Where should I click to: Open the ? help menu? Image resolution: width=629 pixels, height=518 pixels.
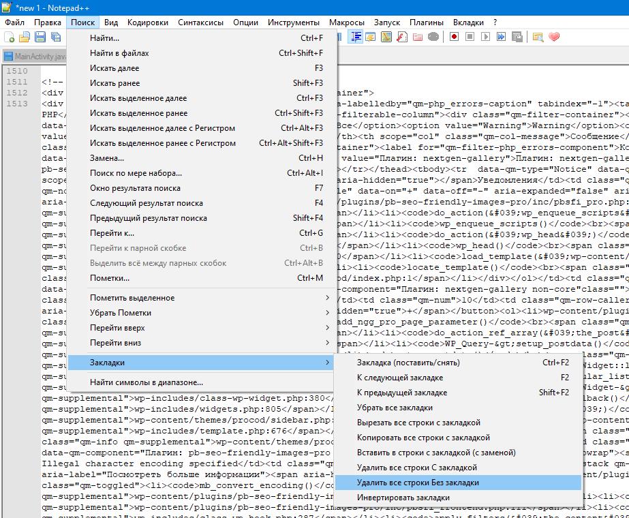tap(495, 22)
